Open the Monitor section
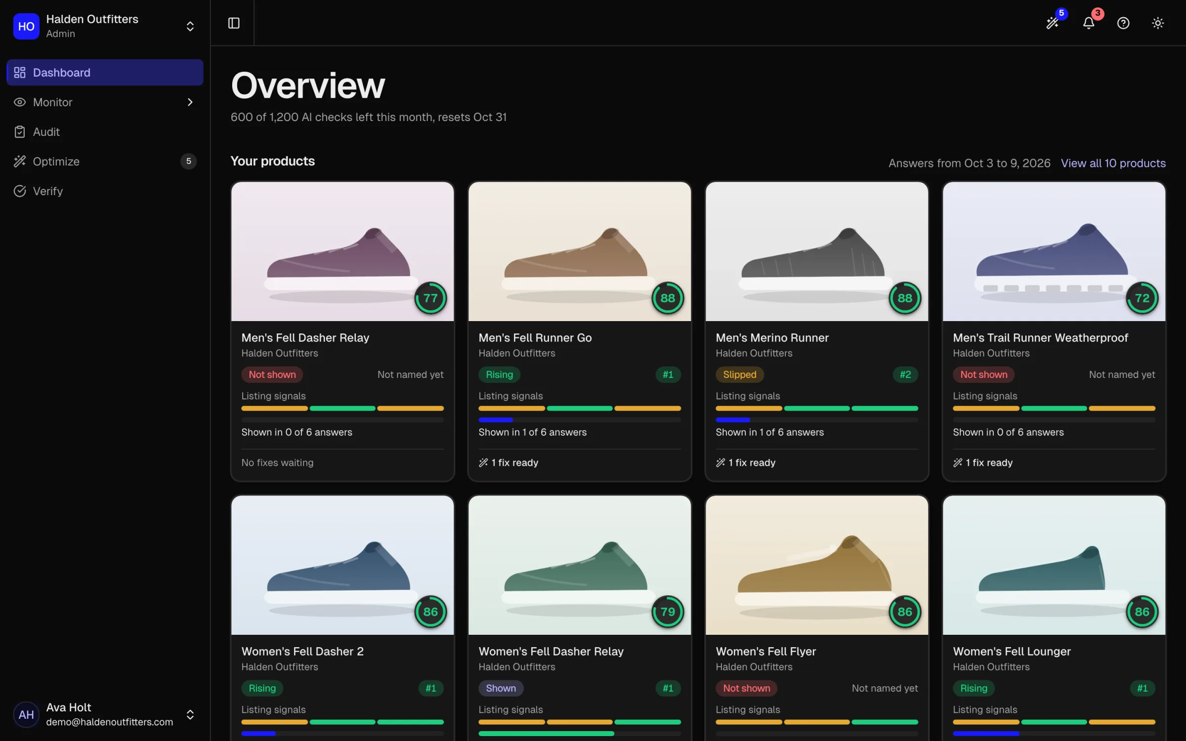Image resolution: width=1186 pixels, height=741 pixels. coord(105,102)
